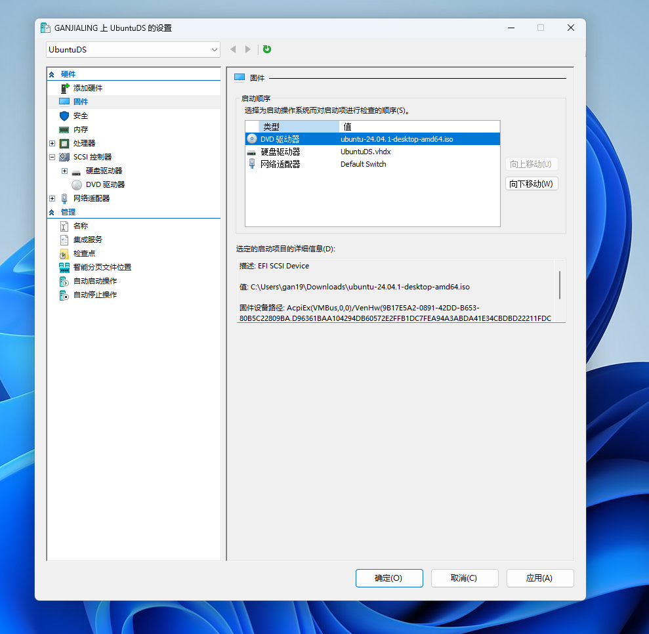Open the 自动启动操作 page
This screenshot has height=634, width=649.
point(95,281)
